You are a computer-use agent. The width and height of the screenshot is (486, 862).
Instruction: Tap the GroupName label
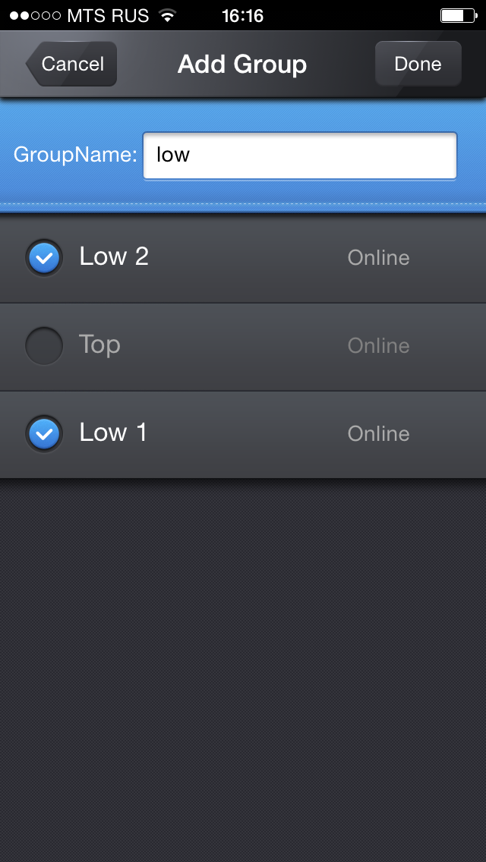coord(75,155)
